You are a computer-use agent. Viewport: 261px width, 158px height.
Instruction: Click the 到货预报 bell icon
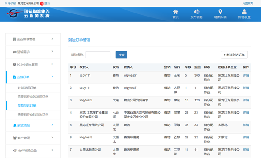coord(15,125)
